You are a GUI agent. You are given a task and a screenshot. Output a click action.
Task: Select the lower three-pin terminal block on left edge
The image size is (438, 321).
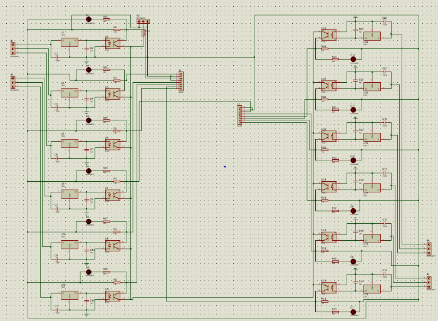(13, 82)
